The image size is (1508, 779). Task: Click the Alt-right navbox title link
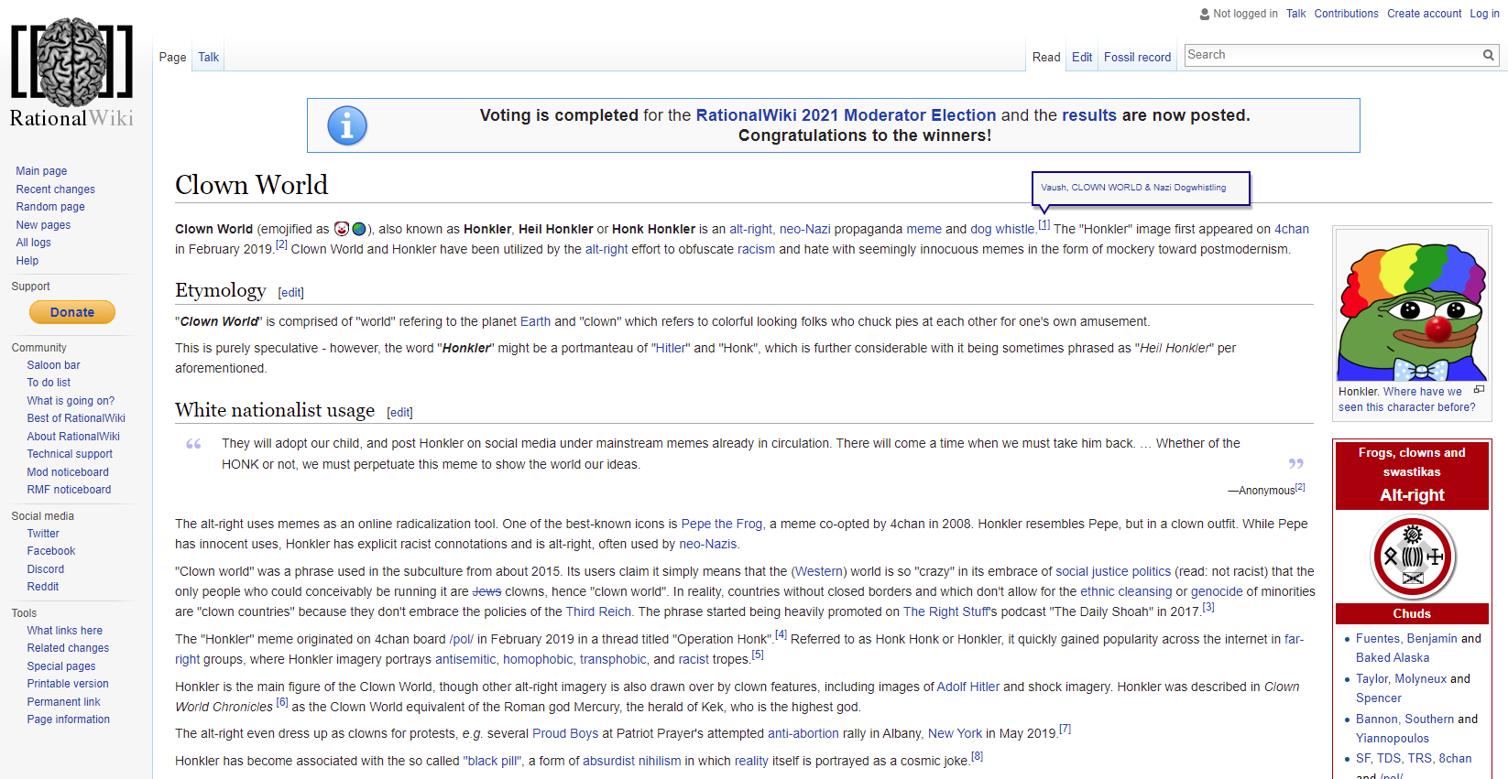click(1412, 495)
